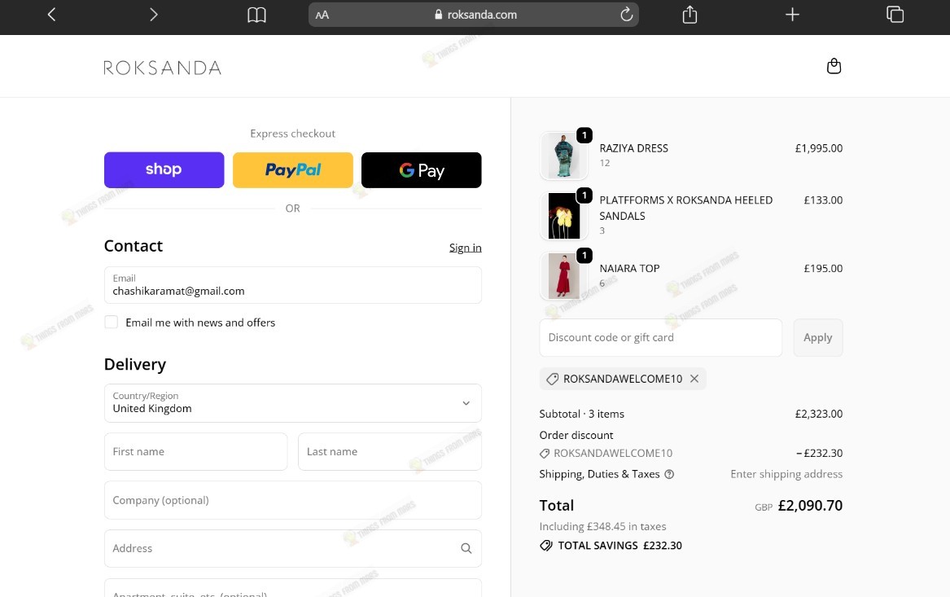Open the bookmarks book icon
This screenshot has width=950, height=597.
coord(257,15)
